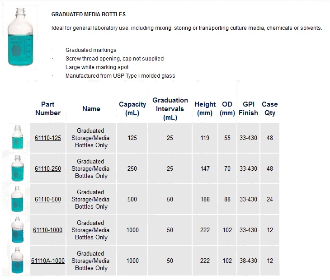Click the Graduation Intervals column header
This screenshot has height=280, width=330.
(170, 109)
